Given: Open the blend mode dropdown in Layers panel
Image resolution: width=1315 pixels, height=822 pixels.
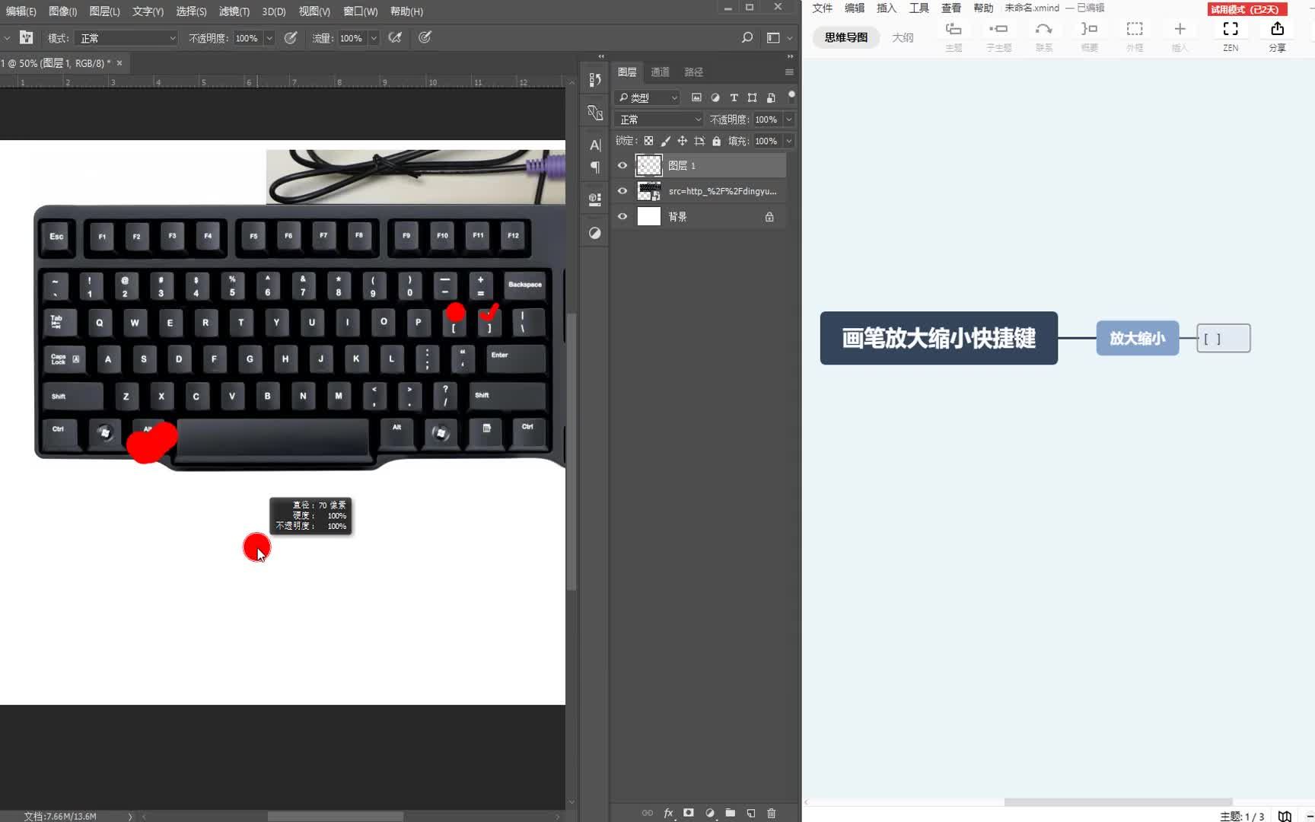Looking at the screenshot, I should 657,119.
